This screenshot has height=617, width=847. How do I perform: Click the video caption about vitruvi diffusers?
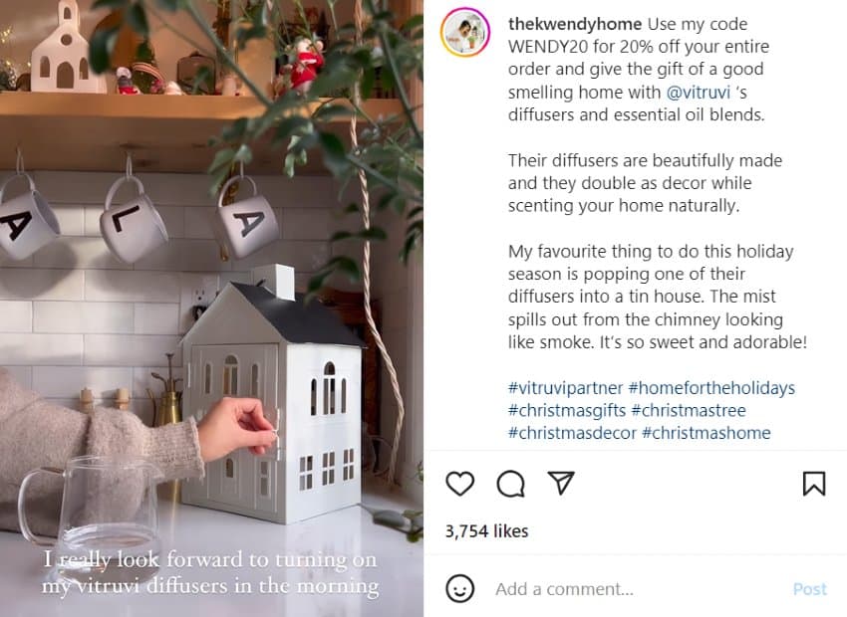coord(210,572)
